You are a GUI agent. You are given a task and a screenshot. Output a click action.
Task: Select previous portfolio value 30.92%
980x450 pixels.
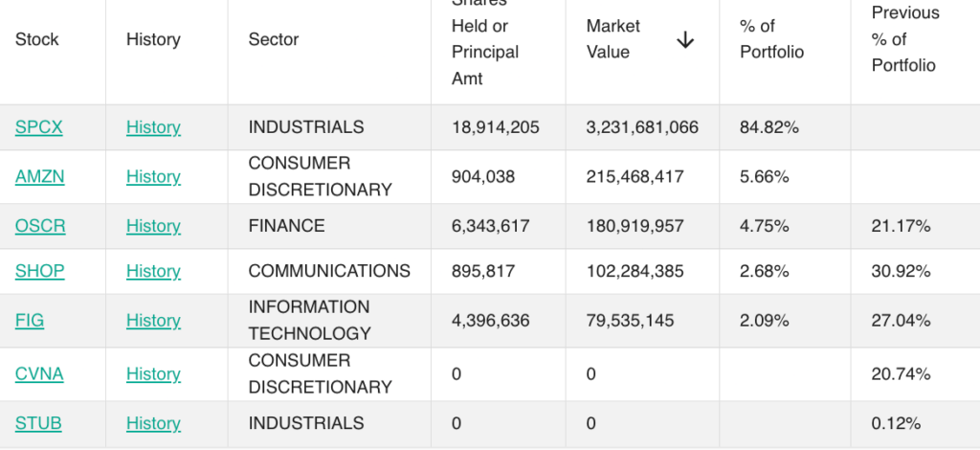[902, 271]
